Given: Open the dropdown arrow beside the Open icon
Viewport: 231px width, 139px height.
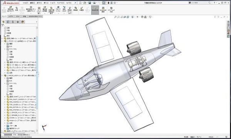Looking at the screenshot, I should [x=87, y=3].
